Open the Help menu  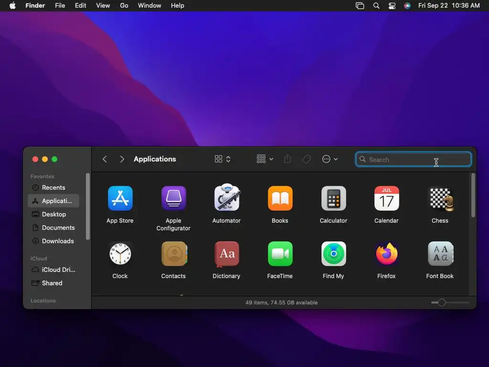click(178, 6)
